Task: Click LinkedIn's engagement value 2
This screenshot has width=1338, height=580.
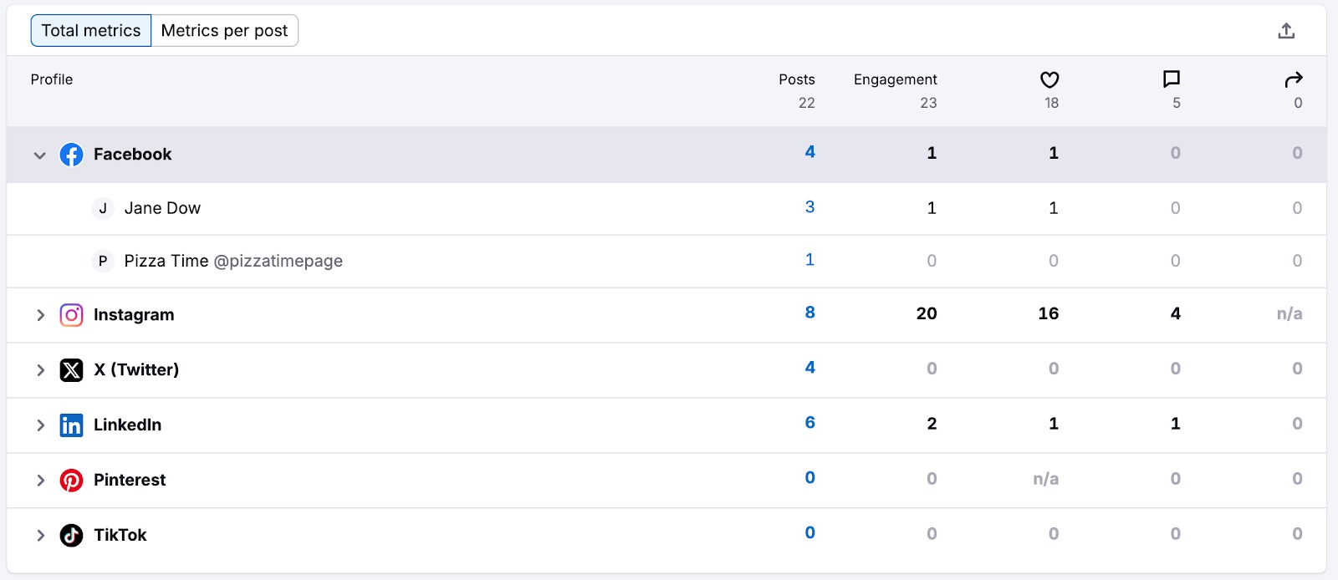Action: [x=932, y=424]
